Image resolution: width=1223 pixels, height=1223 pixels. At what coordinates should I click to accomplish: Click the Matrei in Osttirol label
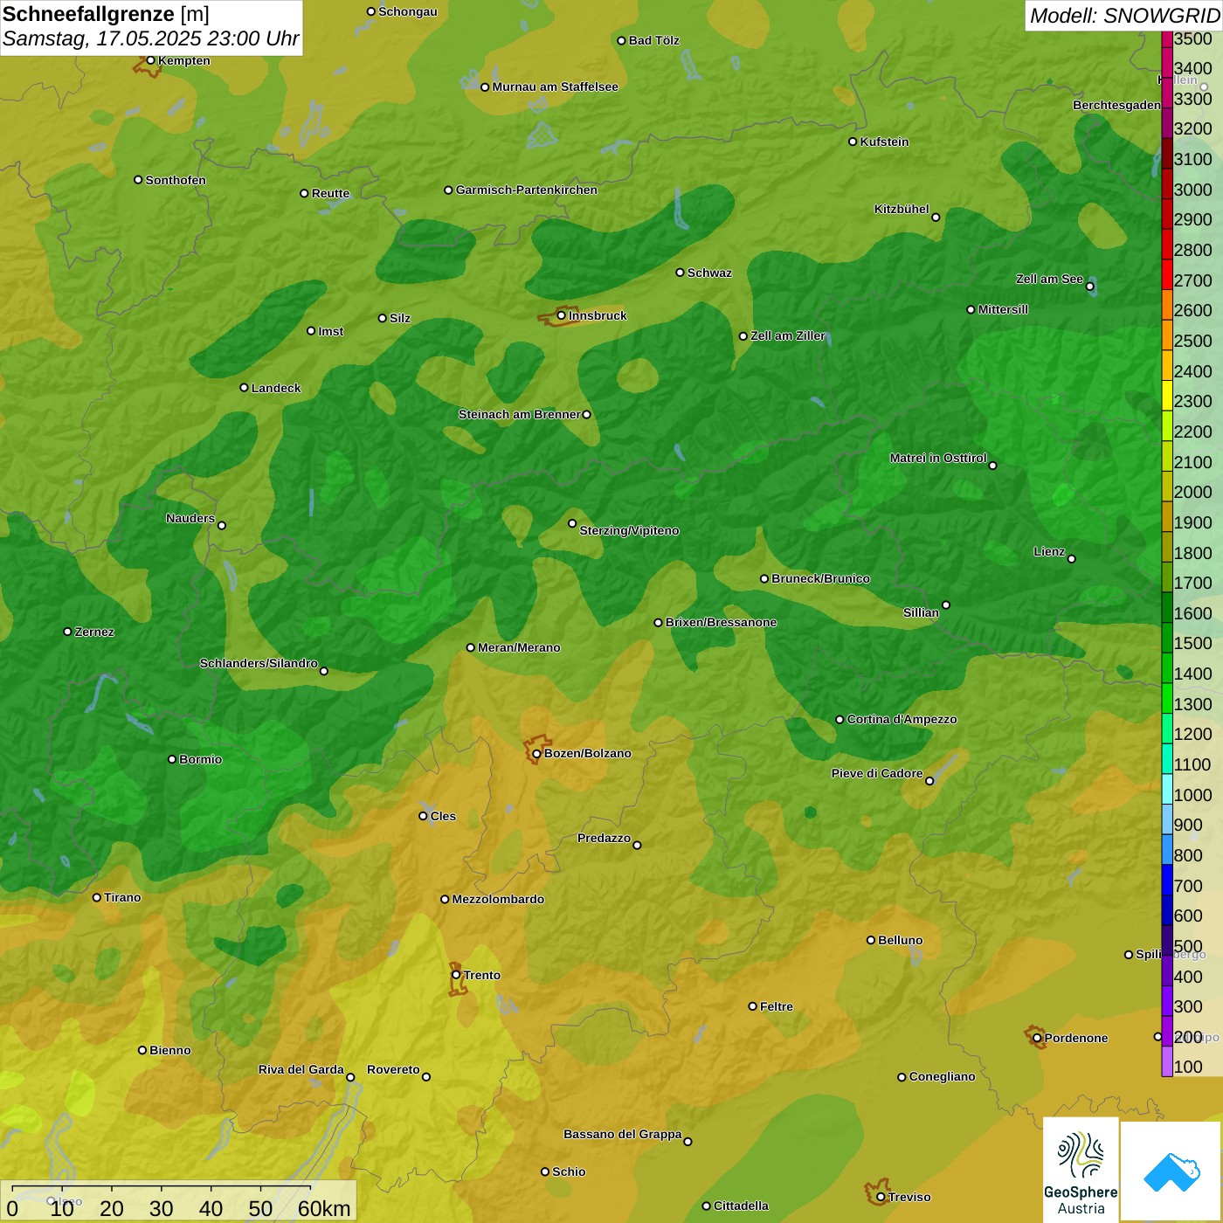pyautogui.click(x=938, y=458)
